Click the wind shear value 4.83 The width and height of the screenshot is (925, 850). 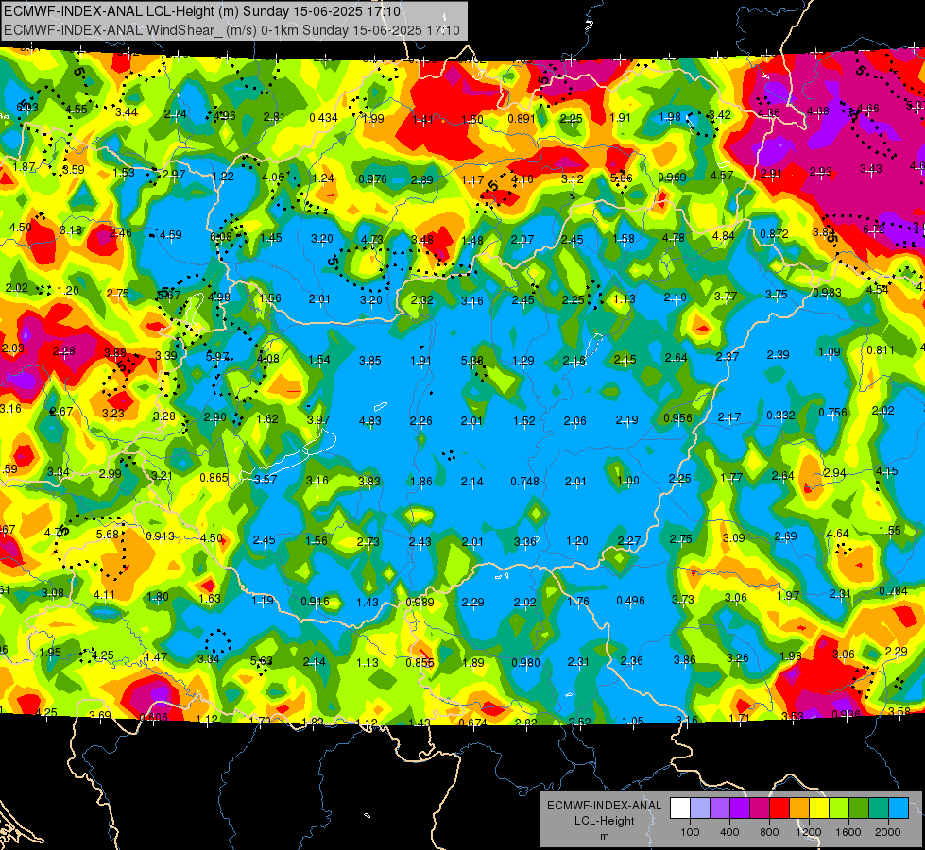(369, 421)
